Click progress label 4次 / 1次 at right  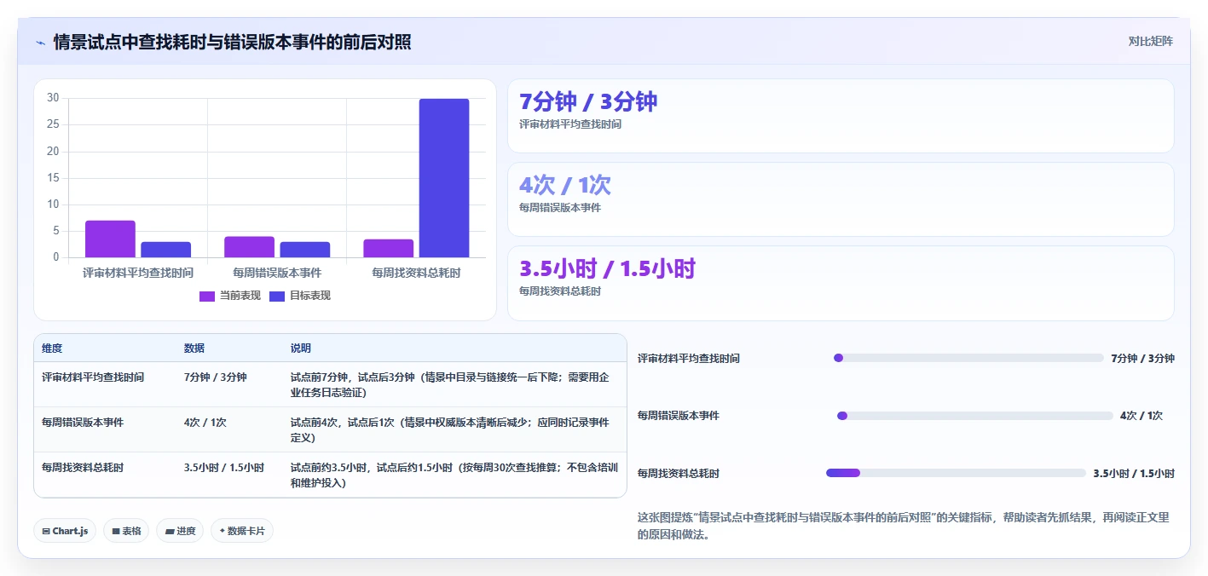click(1142, 416)
